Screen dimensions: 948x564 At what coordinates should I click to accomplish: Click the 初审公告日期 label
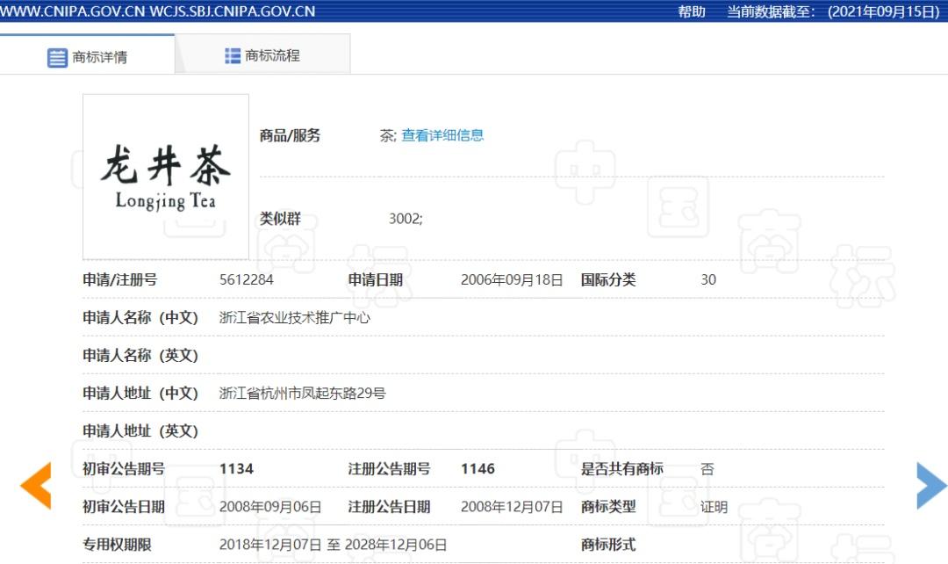124,507
